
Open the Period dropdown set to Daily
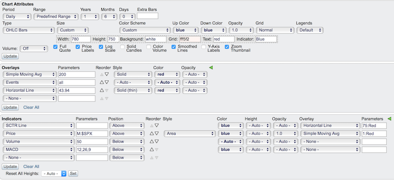point(17,17)
